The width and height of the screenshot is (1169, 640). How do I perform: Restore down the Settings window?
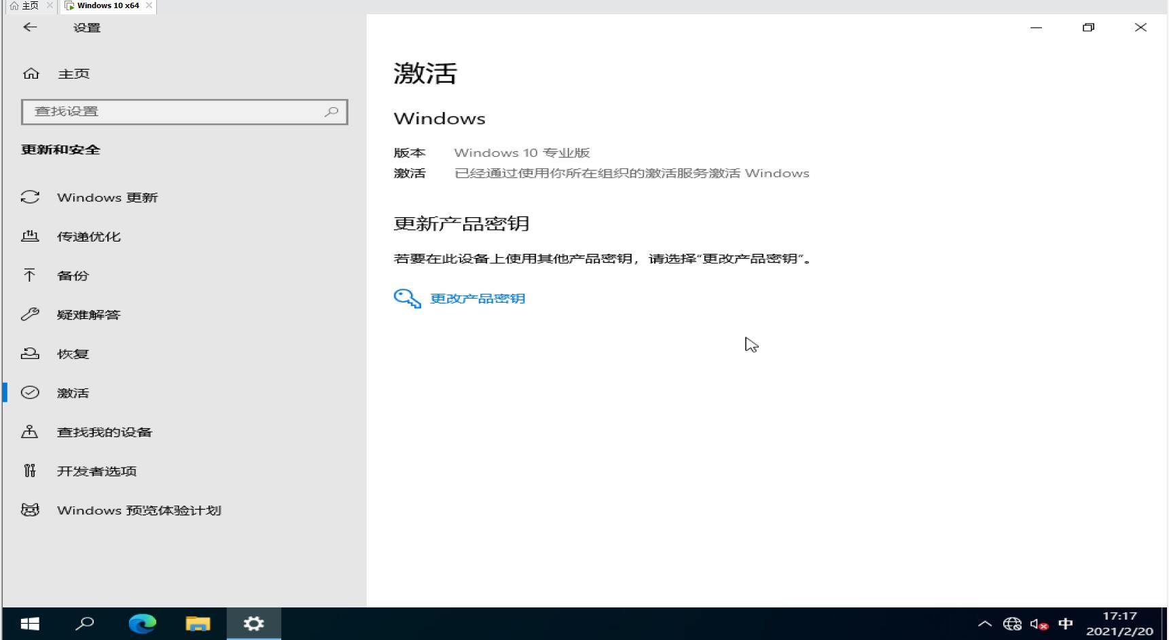coord(1088,28)
